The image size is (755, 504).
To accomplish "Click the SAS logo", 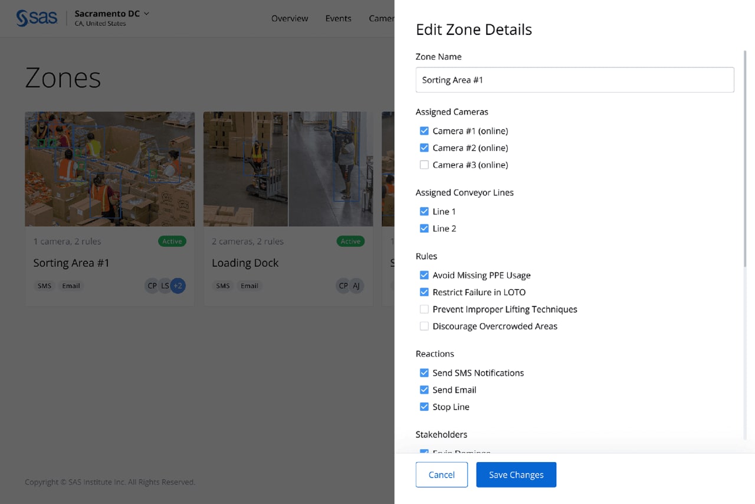I will [37, 18].
